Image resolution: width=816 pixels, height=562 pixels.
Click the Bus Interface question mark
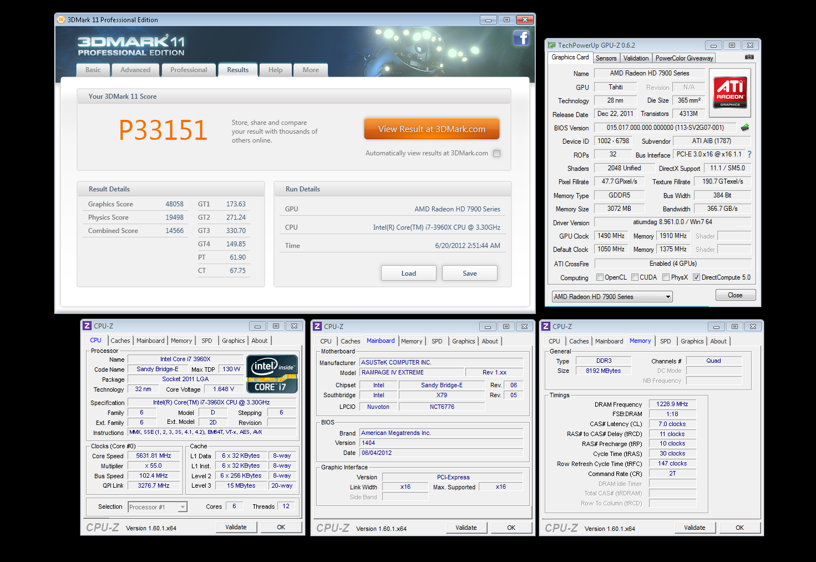pyautogui.click(x=749, y=155)
